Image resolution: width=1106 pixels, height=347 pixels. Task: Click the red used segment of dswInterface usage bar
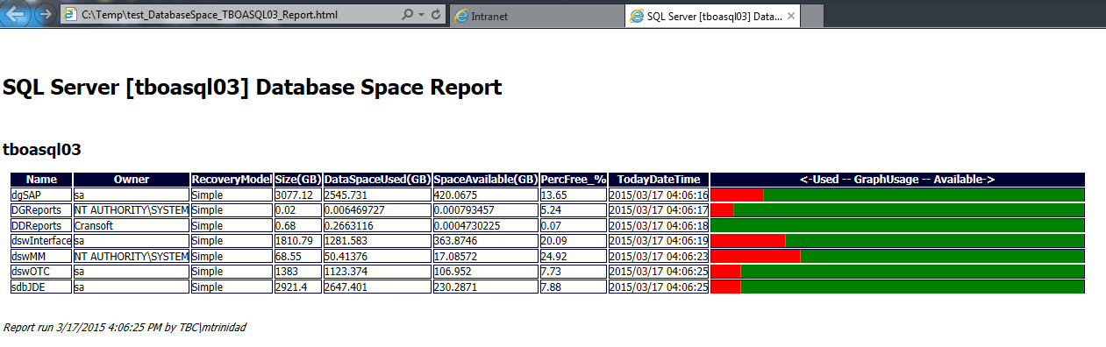tap(748, 241)
